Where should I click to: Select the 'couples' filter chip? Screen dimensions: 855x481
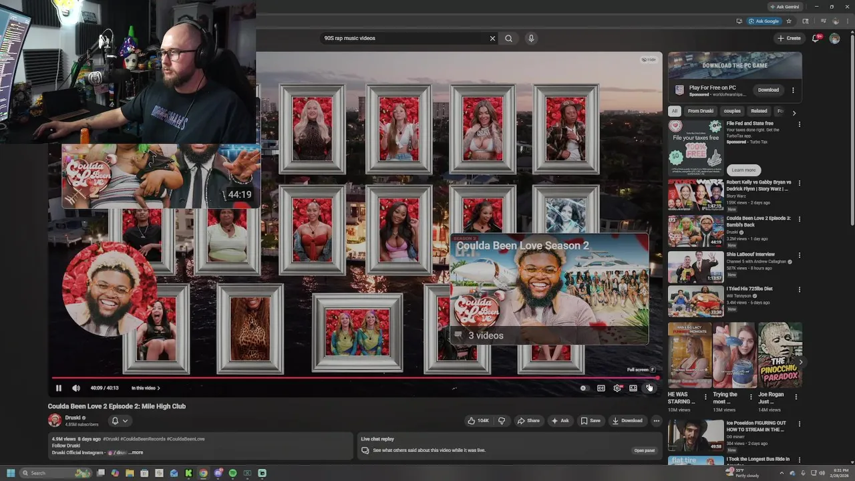tap(732, 111)
